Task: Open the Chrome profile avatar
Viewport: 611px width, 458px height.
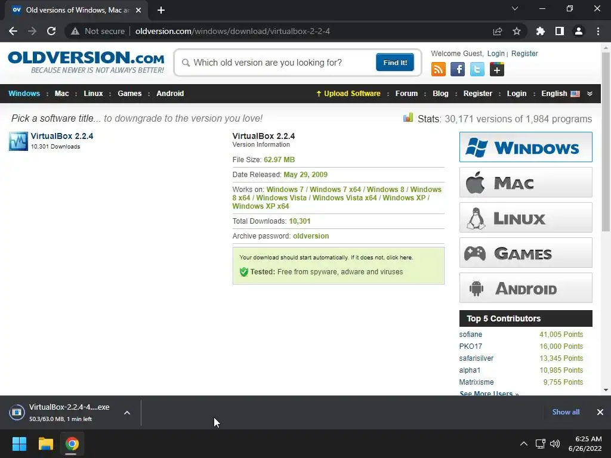Action: [579, 31]
